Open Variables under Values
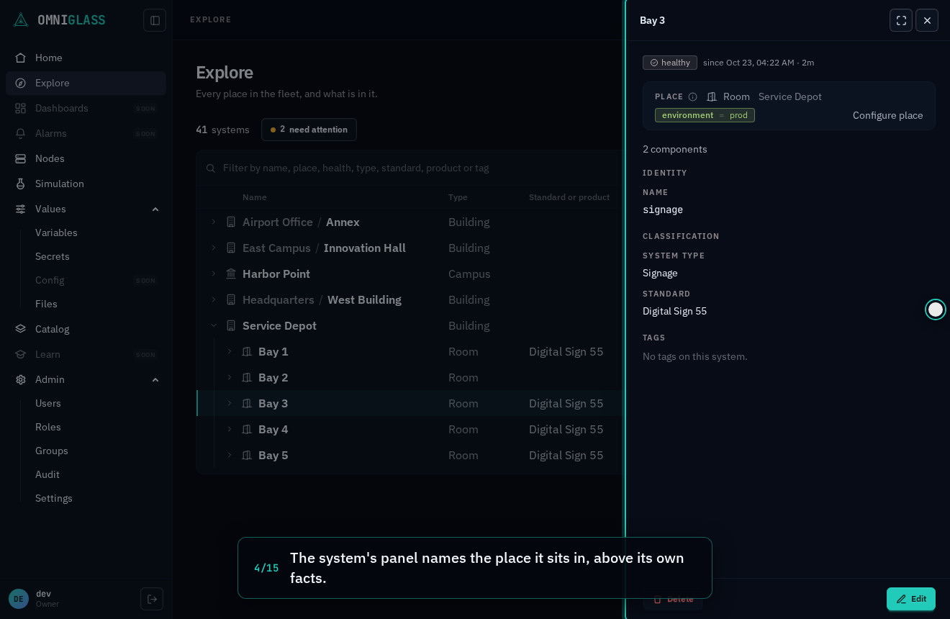The height and width of the screenshot is (619, 950). pyautogui.click(x=56, y=232)
